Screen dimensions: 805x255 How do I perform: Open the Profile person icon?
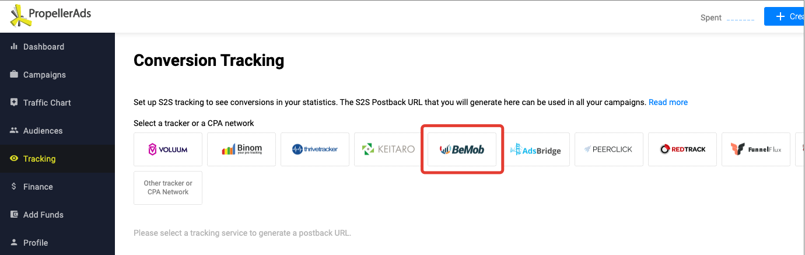coord(14,243)
